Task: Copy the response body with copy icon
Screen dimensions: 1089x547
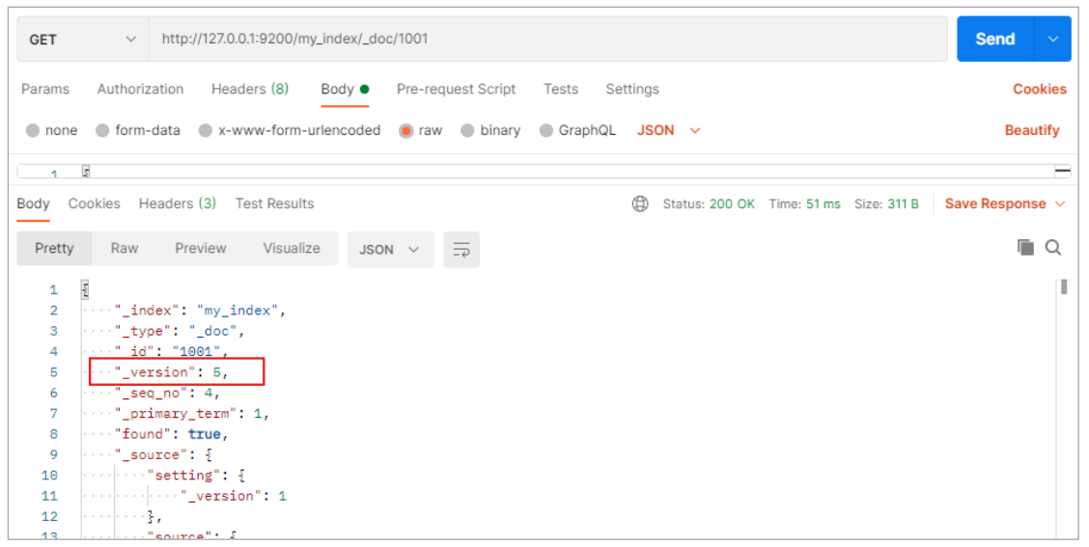Action: [1025, 248]
